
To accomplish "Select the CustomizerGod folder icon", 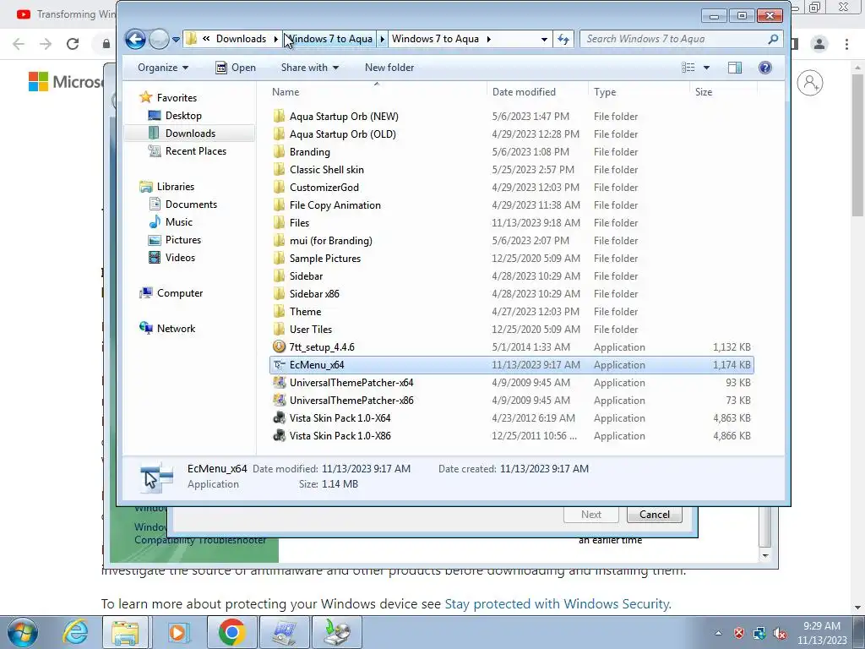I will 279,187.
